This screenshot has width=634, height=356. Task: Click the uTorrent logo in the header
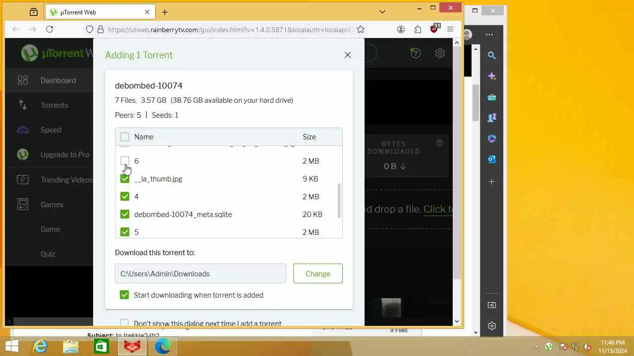pos(30,53)
